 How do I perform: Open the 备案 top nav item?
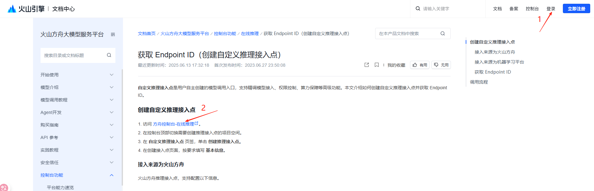514,9
